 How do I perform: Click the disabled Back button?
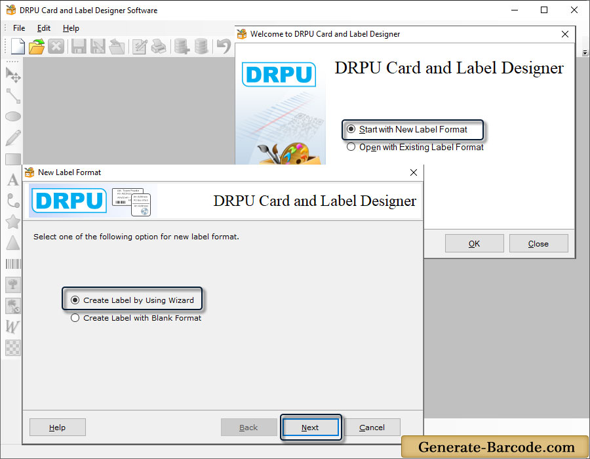248,428
